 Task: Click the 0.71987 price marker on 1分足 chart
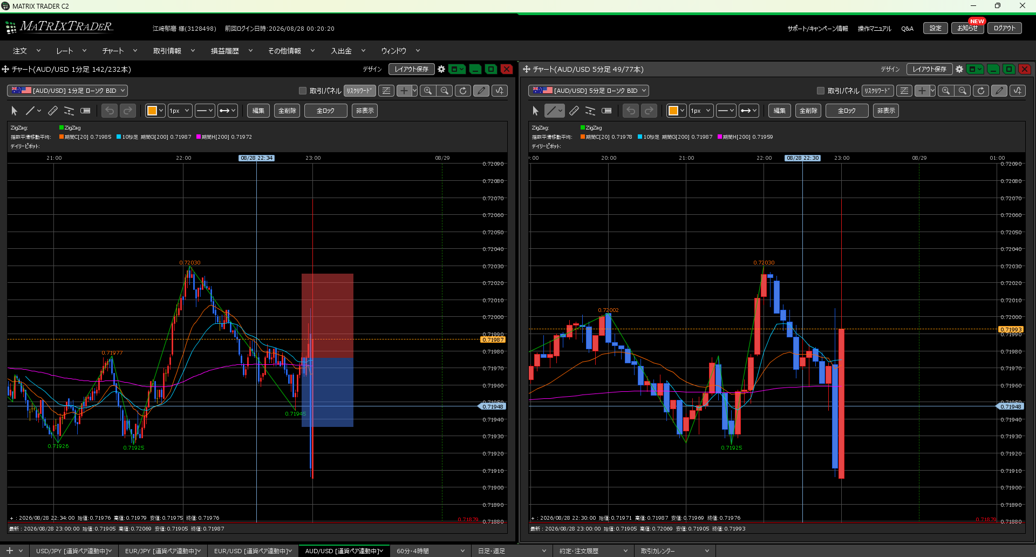(493, 339)
